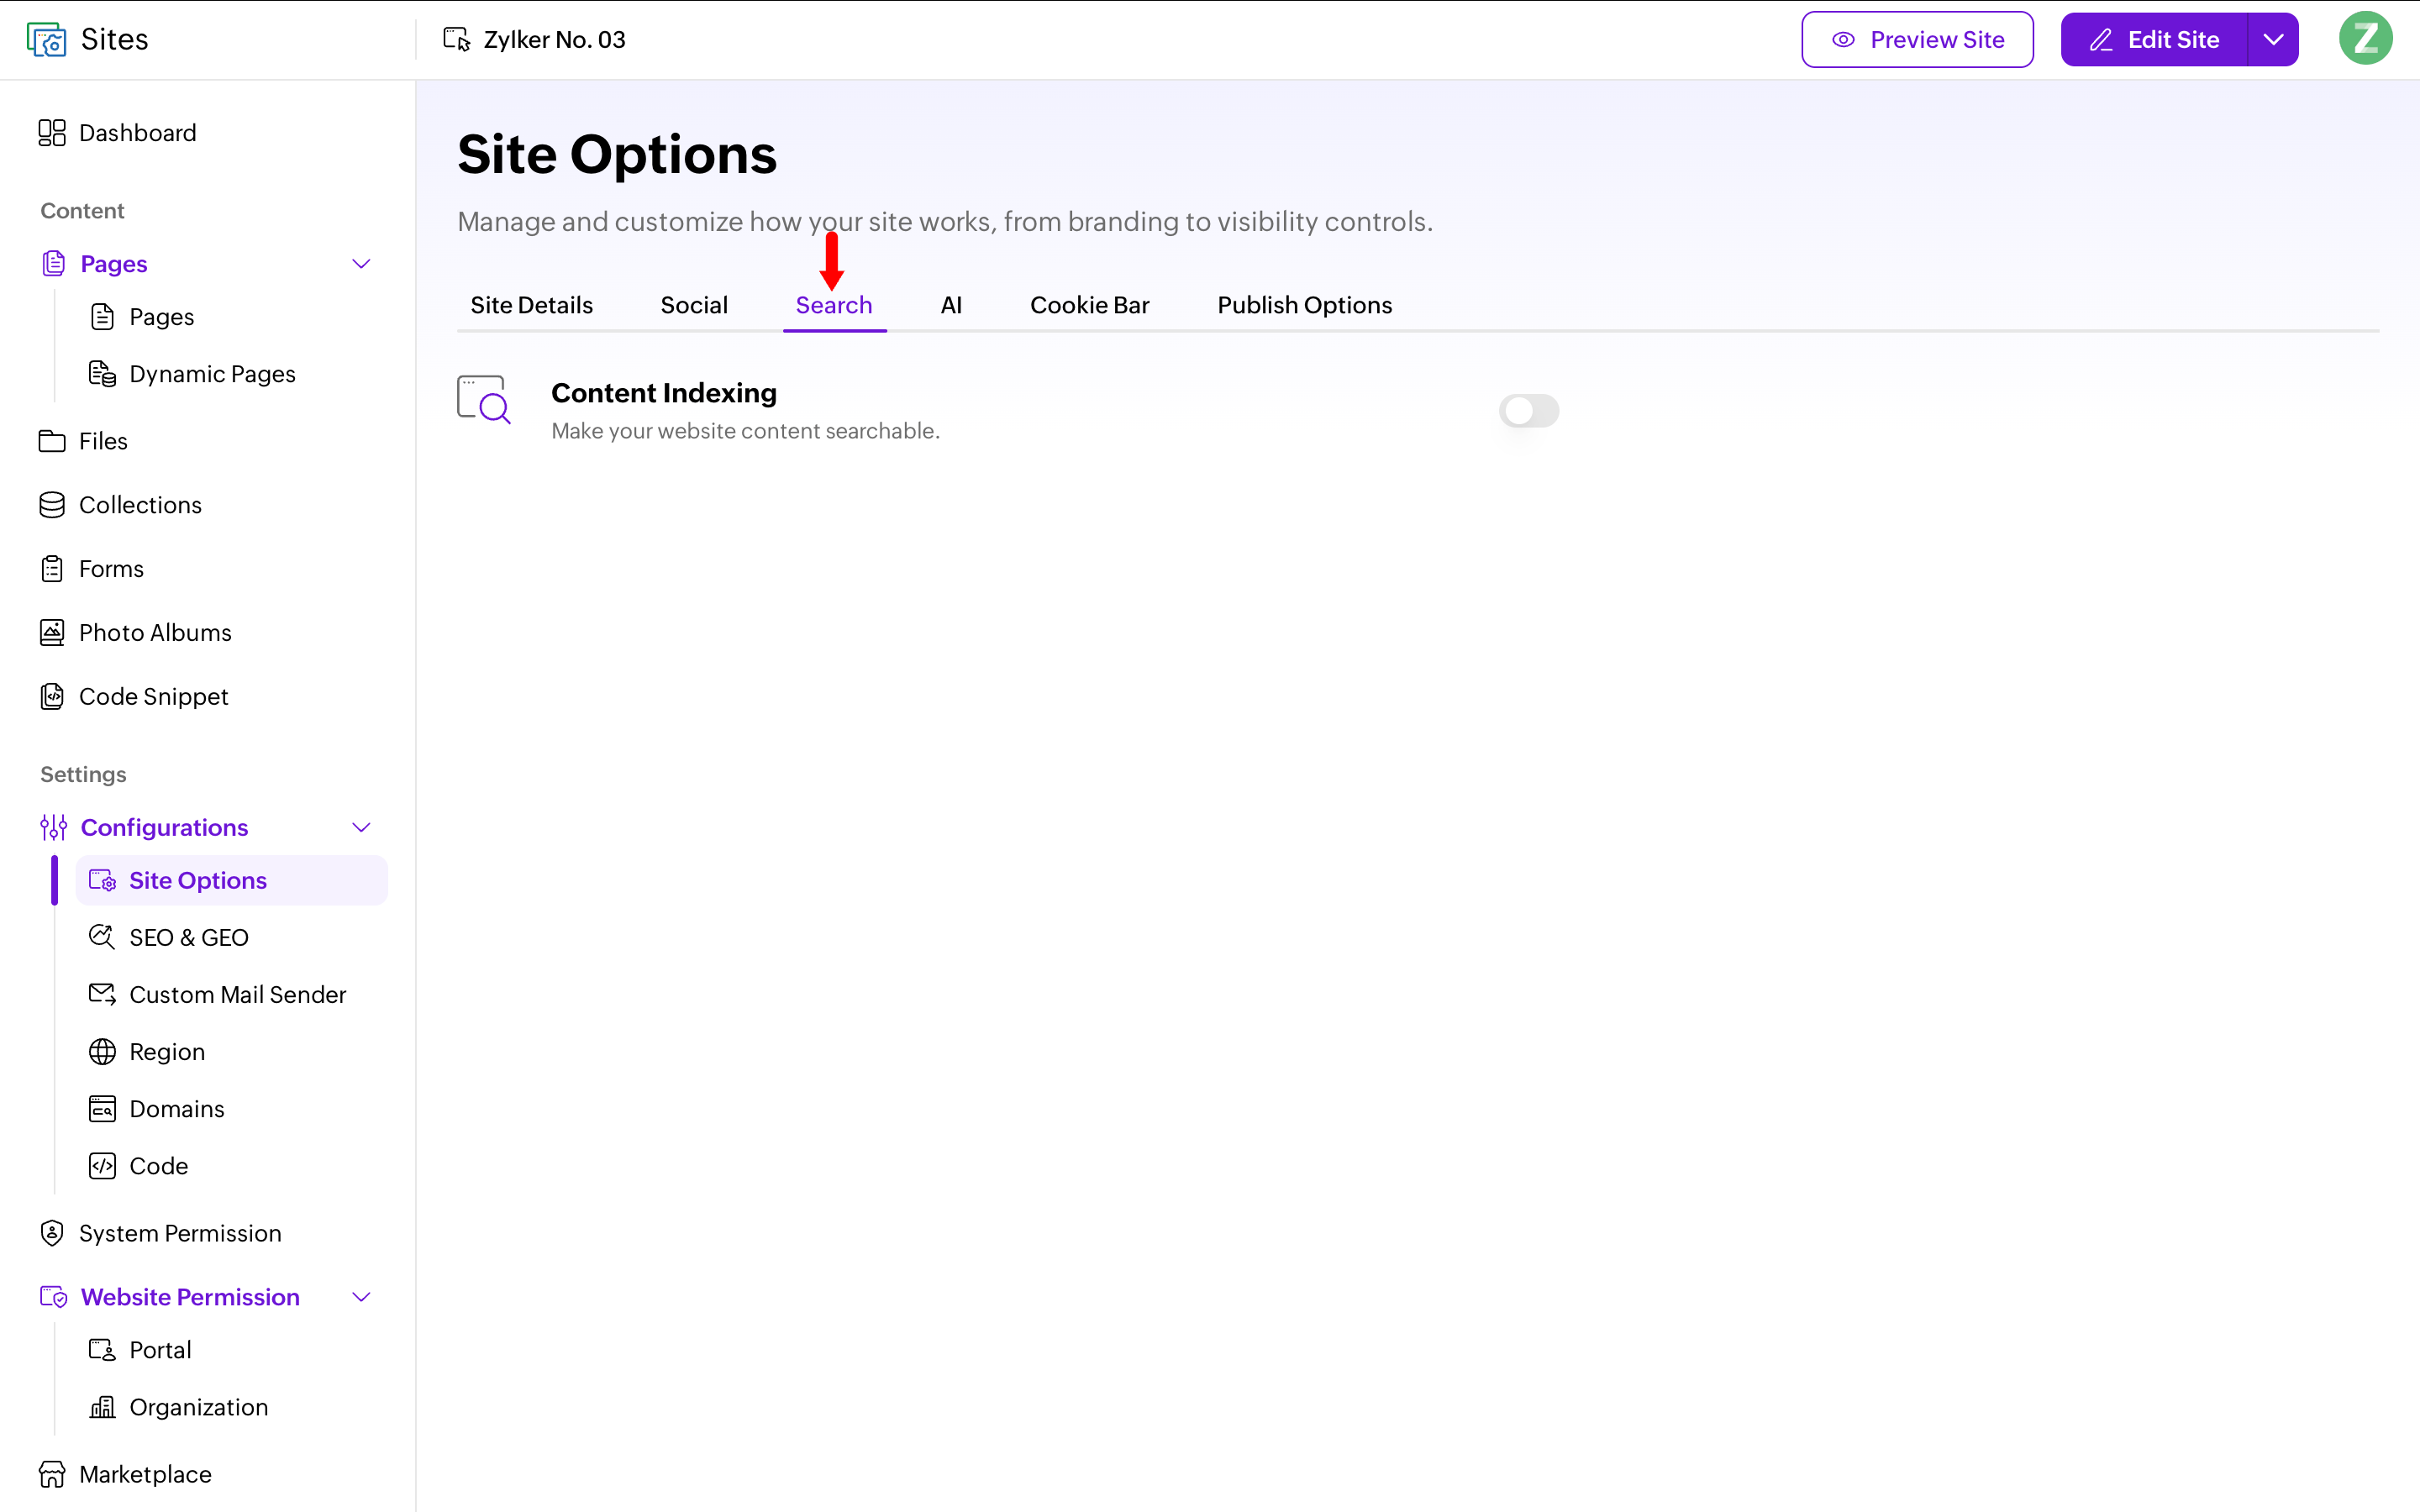Open Site Options in the sidebar
The image size is (2420, 1512).
click(232, 880)
